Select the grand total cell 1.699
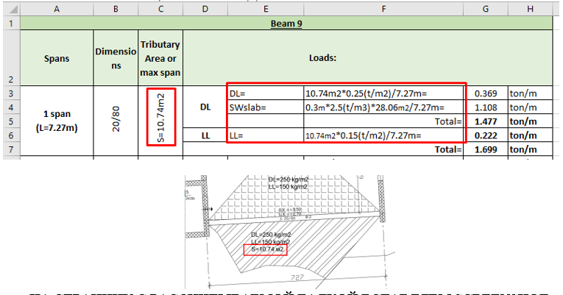The image size is (563, 295). coord(485,149)
